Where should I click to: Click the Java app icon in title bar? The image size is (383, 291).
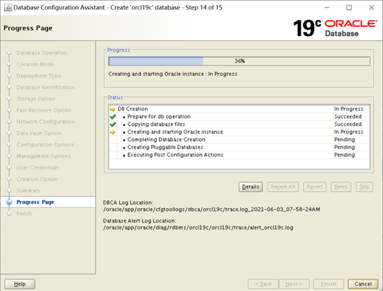coord(8,8)
